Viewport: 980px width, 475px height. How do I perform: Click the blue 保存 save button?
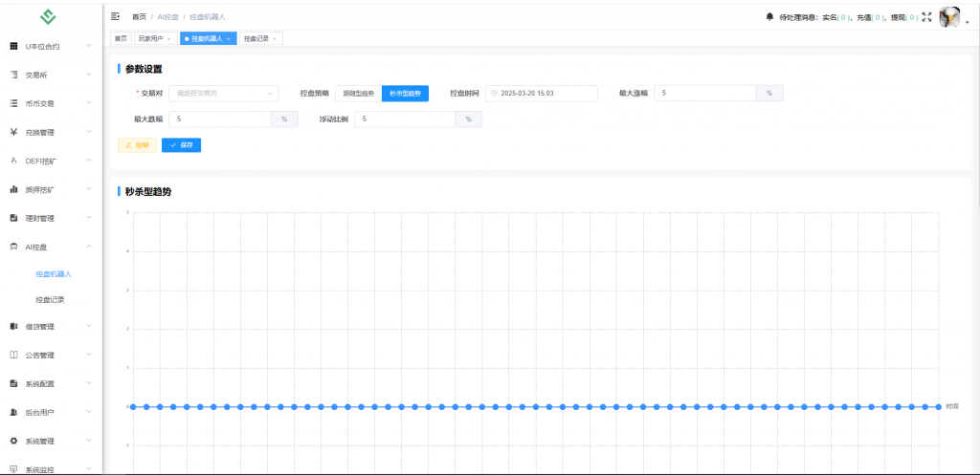pyautogui.click(x=181, y=145)
